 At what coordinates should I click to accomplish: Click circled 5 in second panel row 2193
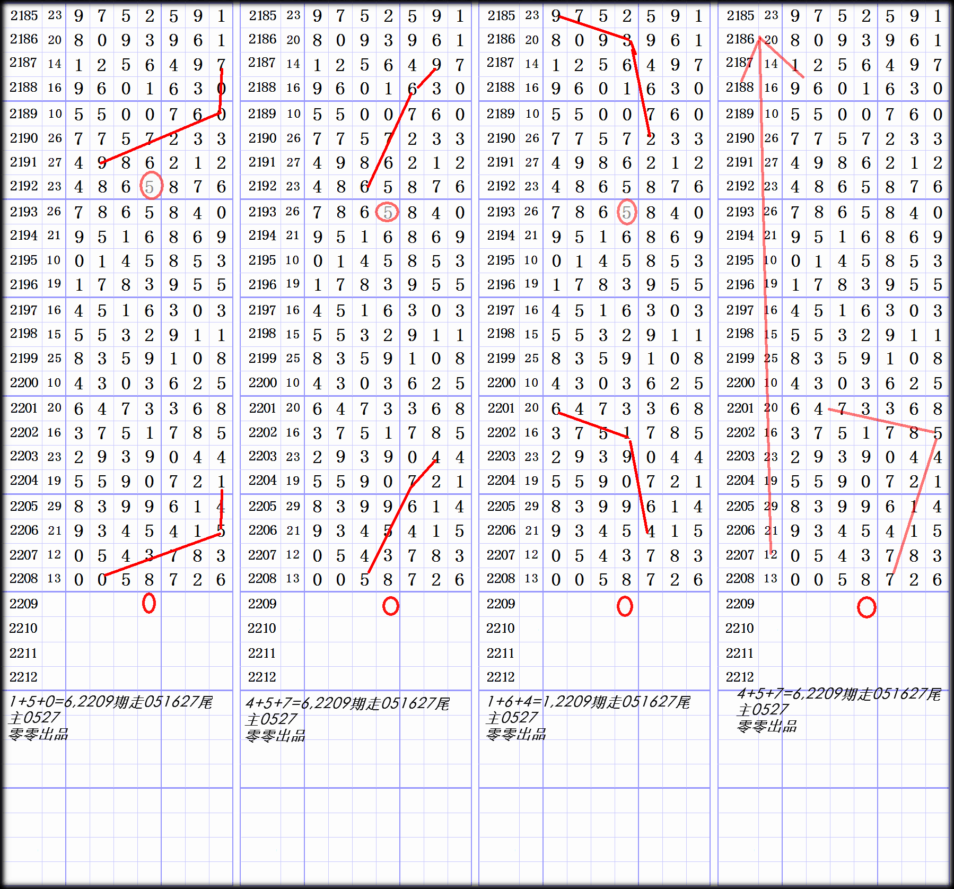click(x=388, y=212)
